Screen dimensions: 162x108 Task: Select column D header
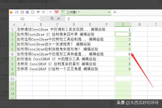click(x=74, y=24)
